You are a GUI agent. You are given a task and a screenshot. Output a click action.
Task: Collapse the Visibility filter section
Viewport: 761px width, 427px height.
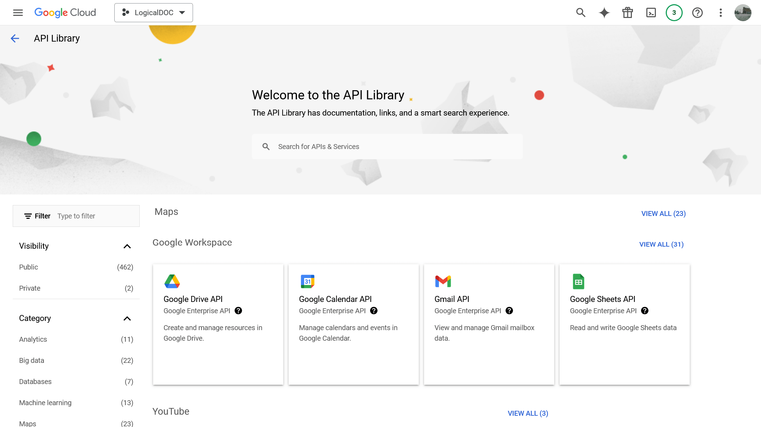point(127,246)
